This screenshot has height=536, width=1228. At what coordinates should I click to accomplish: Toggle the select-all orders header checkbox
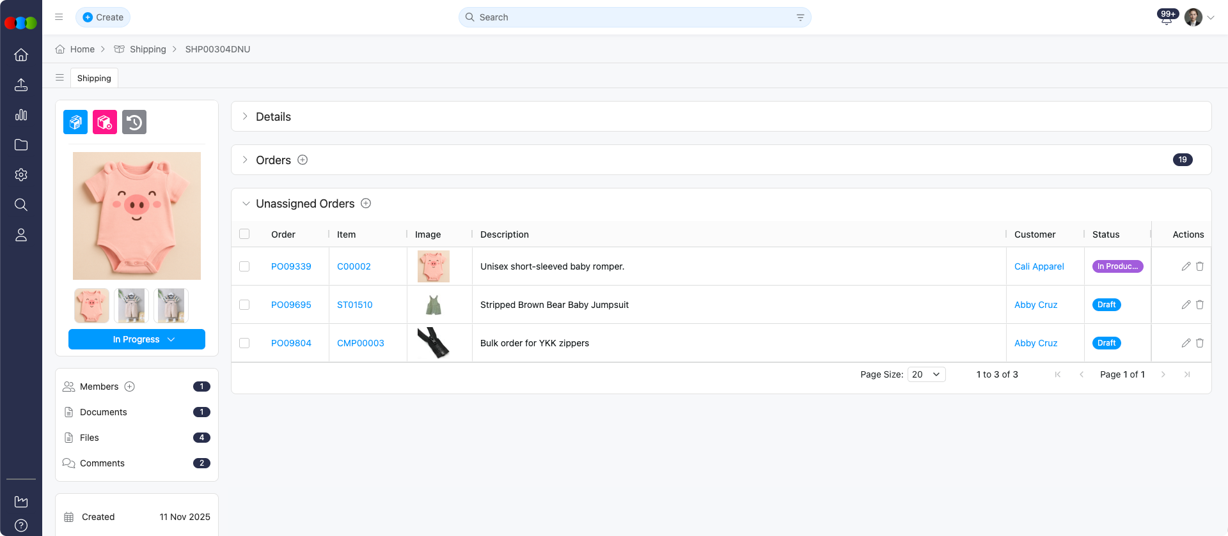tap(244, 234)
